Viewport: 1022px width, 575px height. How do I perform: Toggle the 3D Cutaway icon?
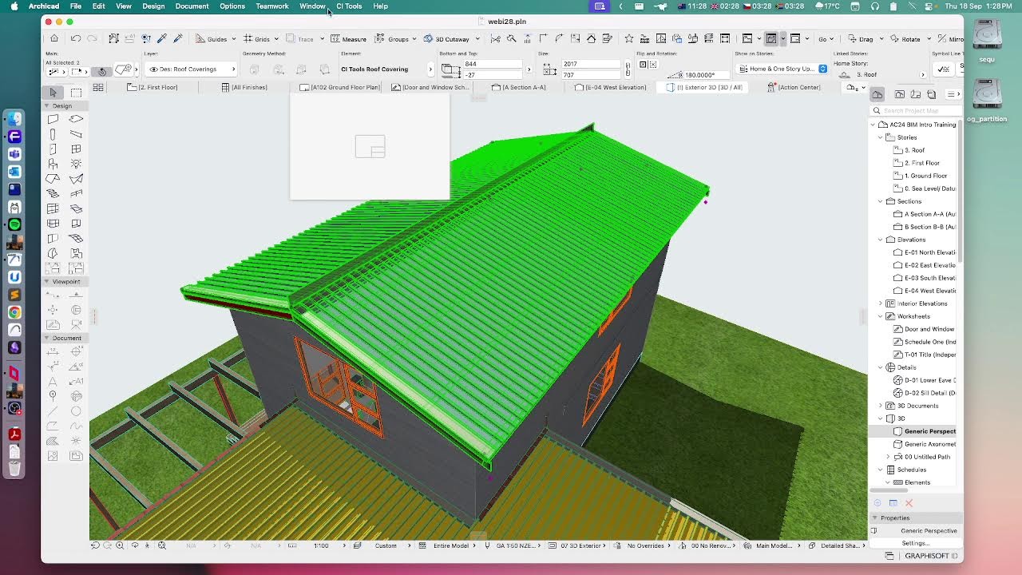pyautogui.click(x=429, y=38)
